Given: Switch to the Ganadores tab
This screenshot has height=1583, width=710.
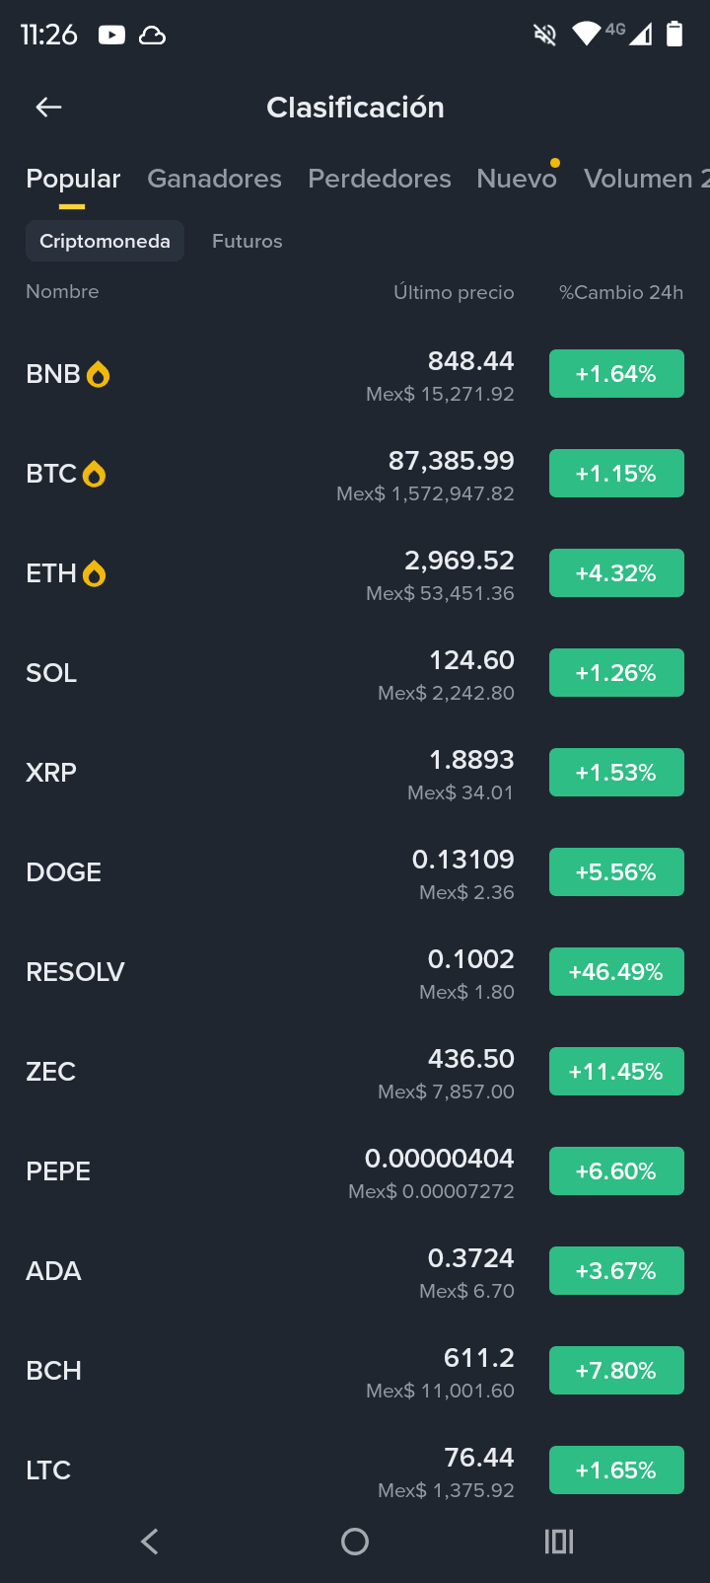Looking at the screenshot, I should [x=214, y=179].
